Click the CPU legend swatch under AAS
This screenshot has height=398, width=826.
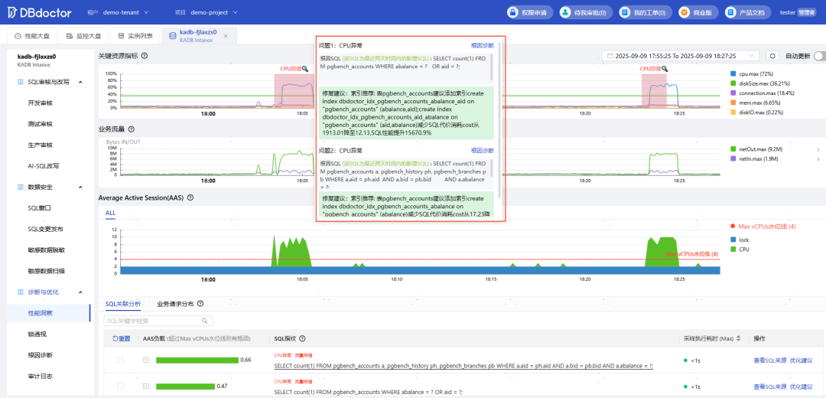coord(733,249)
